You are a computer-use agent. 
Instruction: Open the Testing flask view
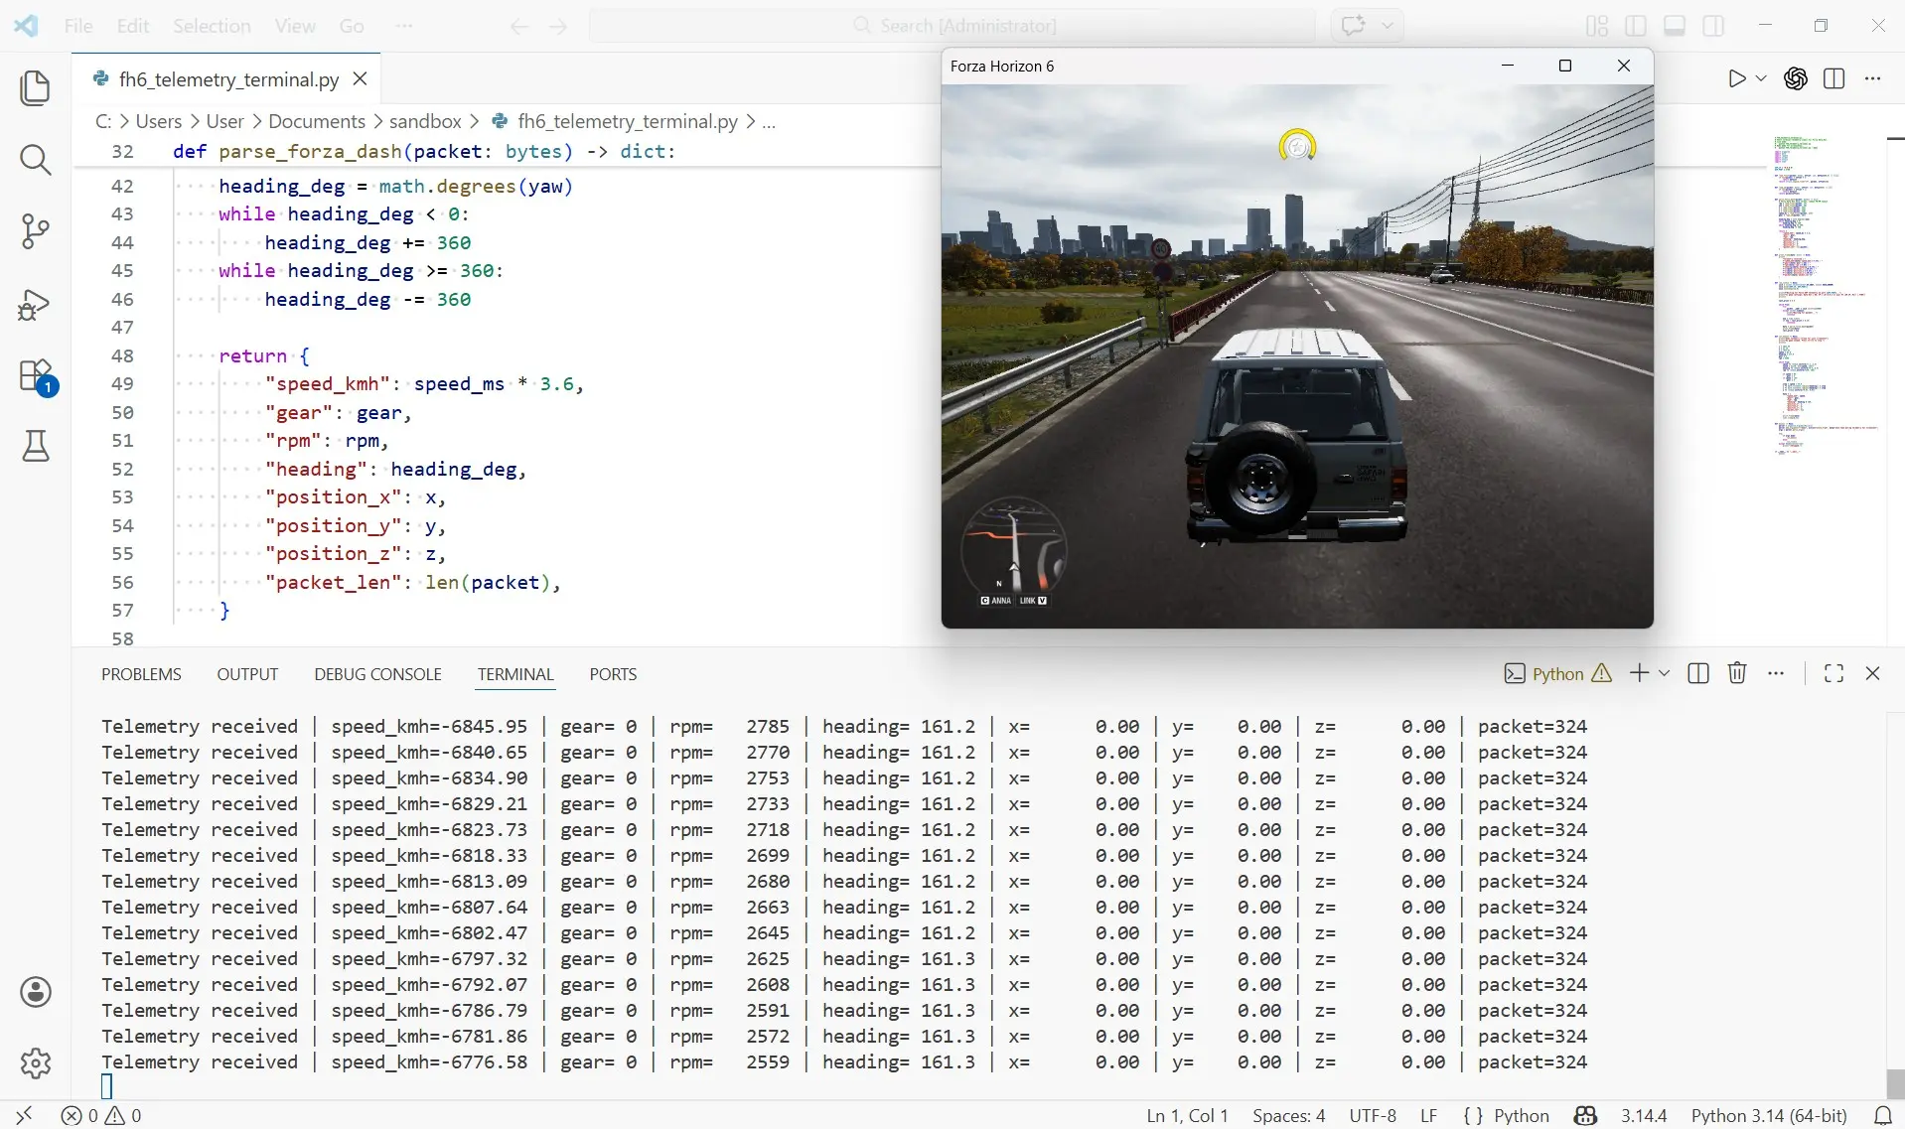(36, 446)
